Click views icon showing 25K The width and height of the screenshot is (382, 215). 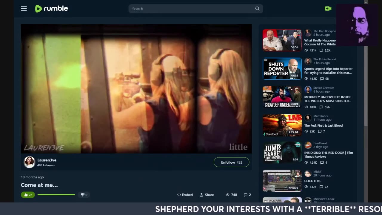306,131
